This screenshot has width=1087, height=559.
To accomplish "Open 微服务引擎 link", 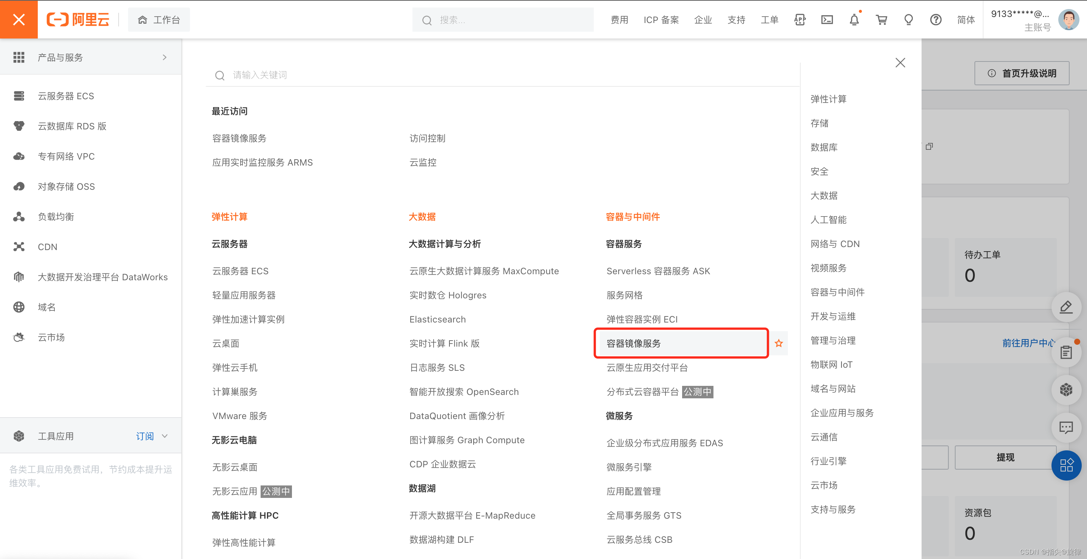I will tap(629, 467).
